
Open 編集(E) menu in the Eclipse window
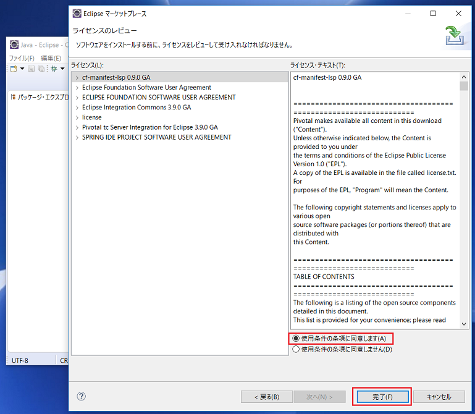(x=51, y=58)
